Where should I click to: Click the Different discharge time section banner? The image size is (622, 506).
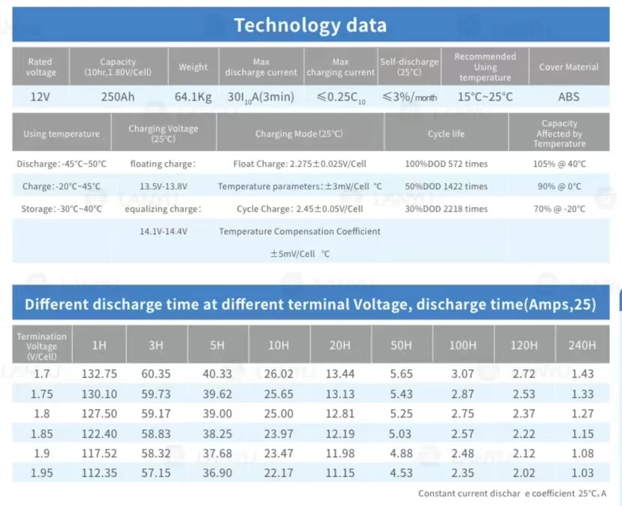tap(310, 303)
